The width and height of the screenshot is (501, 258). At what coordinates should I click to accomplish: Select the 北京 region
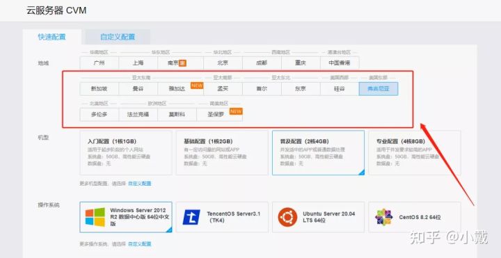click(x=223, y=63)
